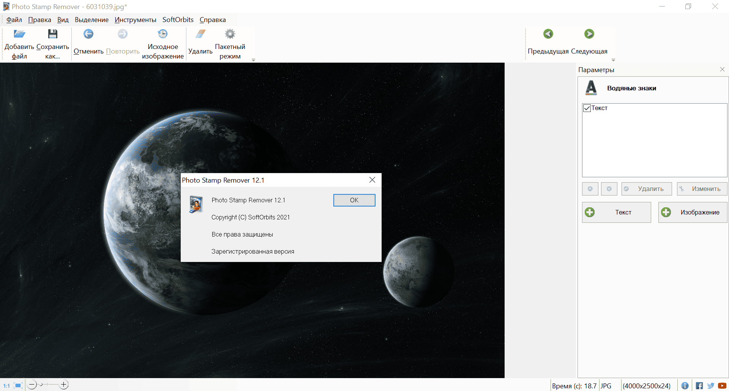
Task: Add a Текст watermark button
Action: tap(617, 212)
